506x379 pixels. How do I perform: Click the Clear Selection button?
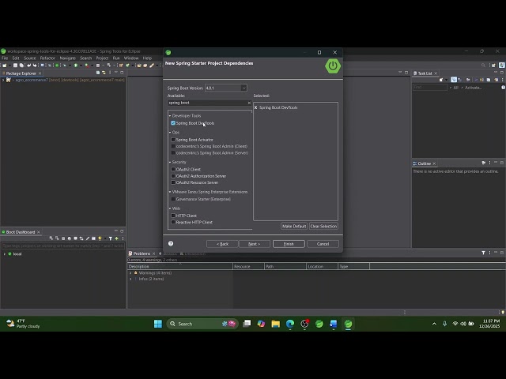[323, 227]
